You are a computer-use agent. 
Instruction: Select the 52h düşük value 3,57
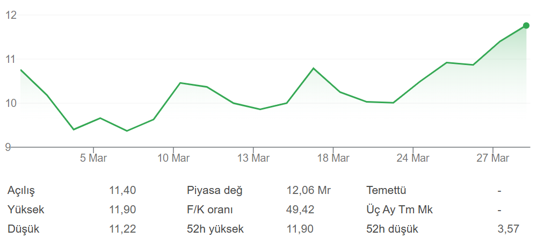[509, 229]
